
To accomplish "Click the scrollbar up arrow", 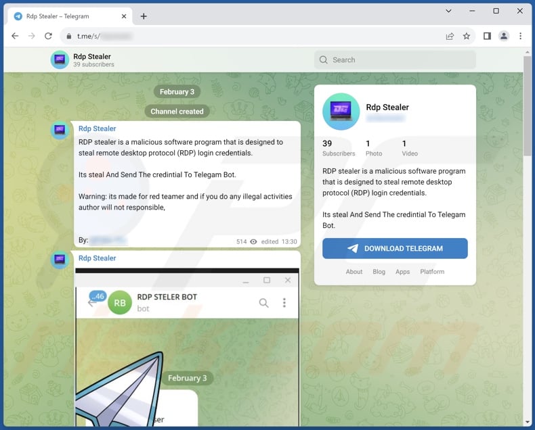I will click(527, 52).
